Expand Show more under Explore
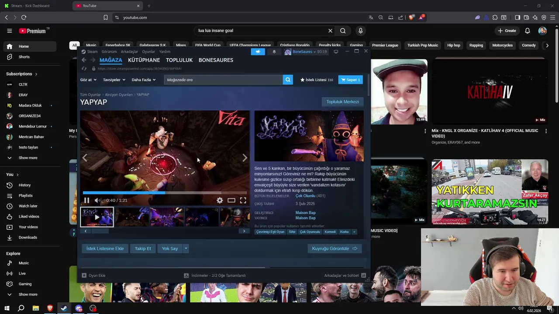Viewport: 559px width, 314px height. (28, 294)
